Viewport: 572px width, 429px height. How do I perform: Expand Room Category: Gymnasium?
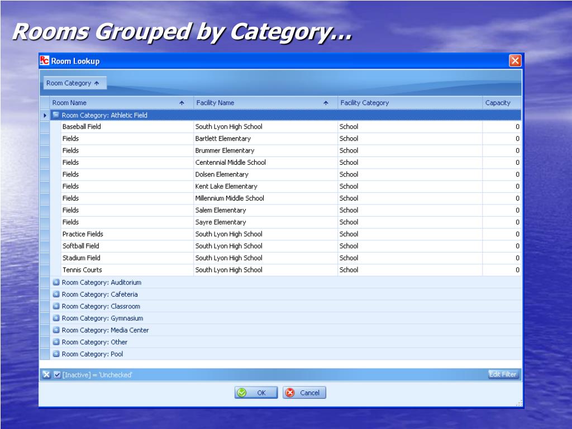click(x=56, y=318)
